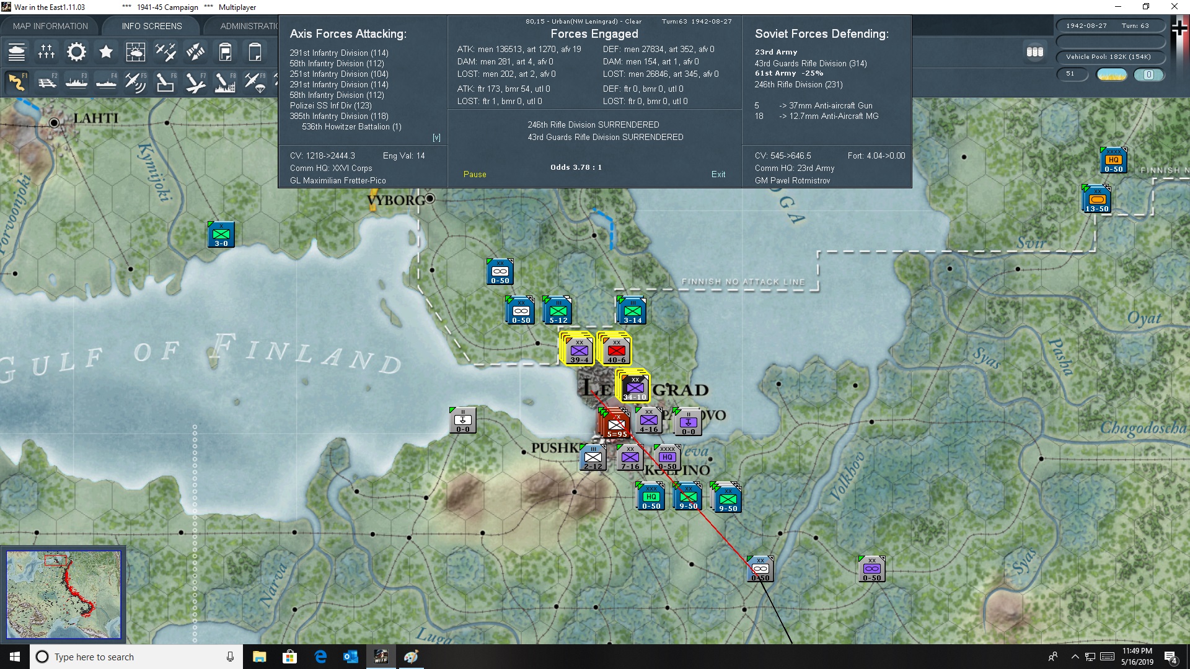Select the 5=95 Soviet unit stack
Screen dimensions: 1190x669
click(x=616, y=424)
